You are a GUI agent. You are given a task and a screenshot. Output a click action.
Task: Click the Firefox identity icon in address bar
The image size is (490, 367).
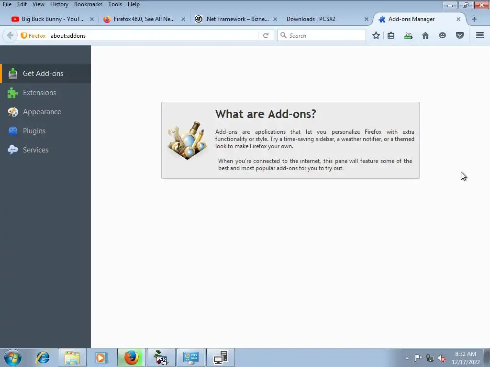[x=33, y=35]
